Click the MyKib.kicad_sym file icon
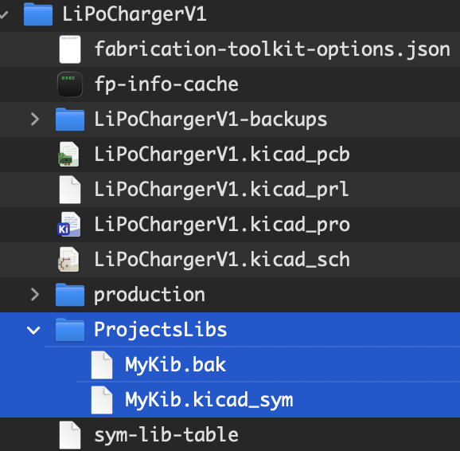Image resolution: width=460 pixels, height=451 pixels. click(102, 399)
